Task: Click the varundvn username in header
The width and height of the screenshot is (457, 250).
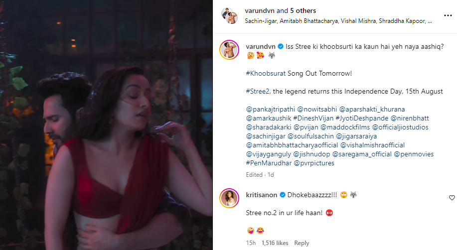Action: click(260, 10)
